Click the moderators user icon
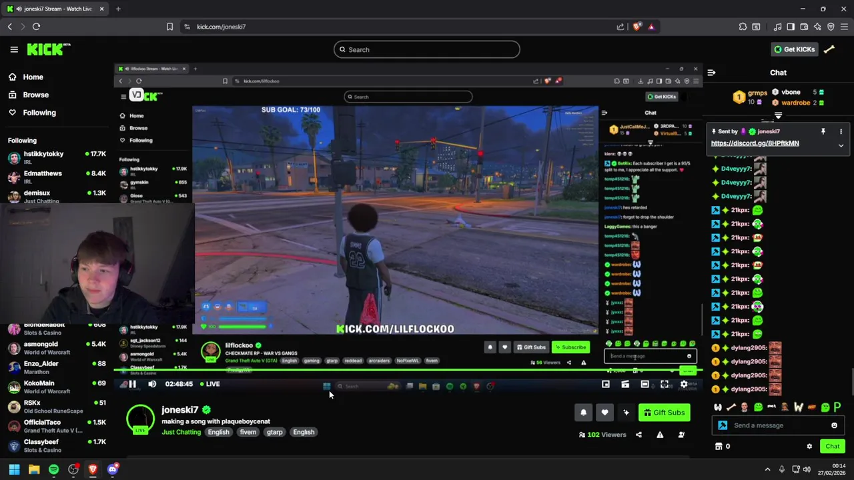 (681, 435)
